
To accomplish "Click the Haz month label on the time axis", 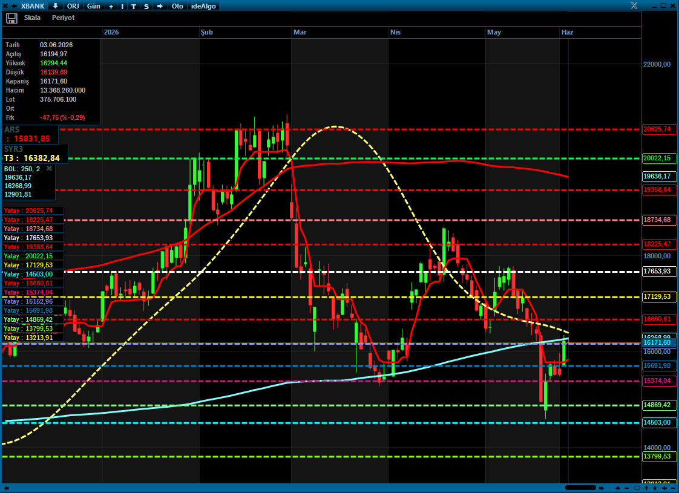I will coord(567,33).
